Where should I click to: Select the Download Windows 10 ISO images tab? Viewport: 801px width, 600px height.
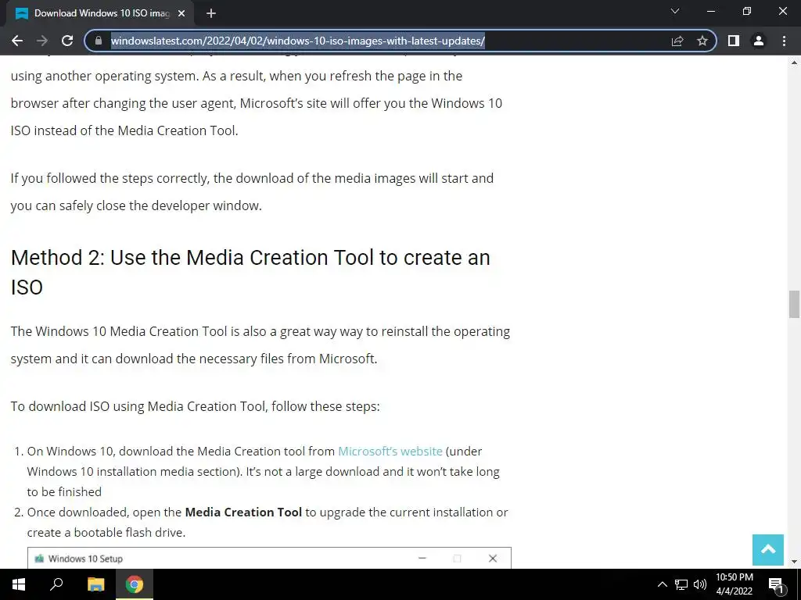tap(101, 13)
